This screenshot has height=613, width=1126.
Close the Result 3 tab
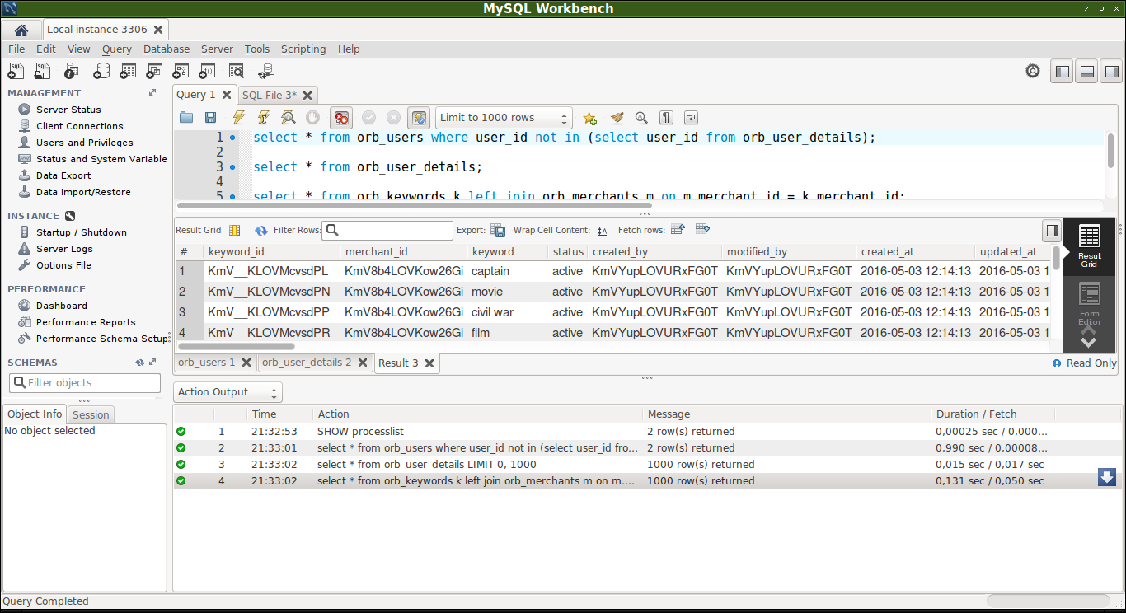coord(429,363)
